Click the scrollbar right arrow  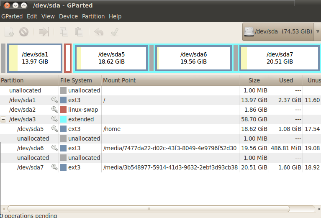319,209
